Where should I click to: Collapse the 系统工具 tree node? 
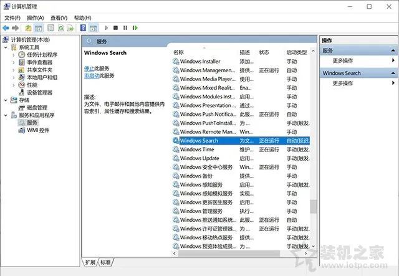6,47
